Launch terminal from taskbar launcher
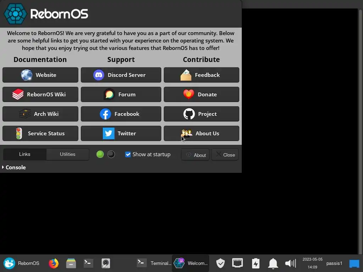The image size is (363, 272). tap(88, 263)
